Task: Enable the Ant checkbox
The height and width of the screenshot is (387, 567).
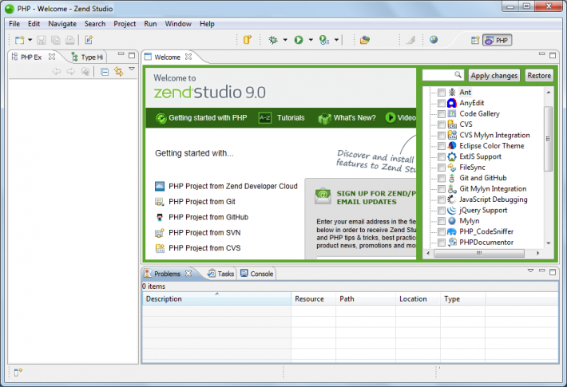Action: (x=441, y=93)
